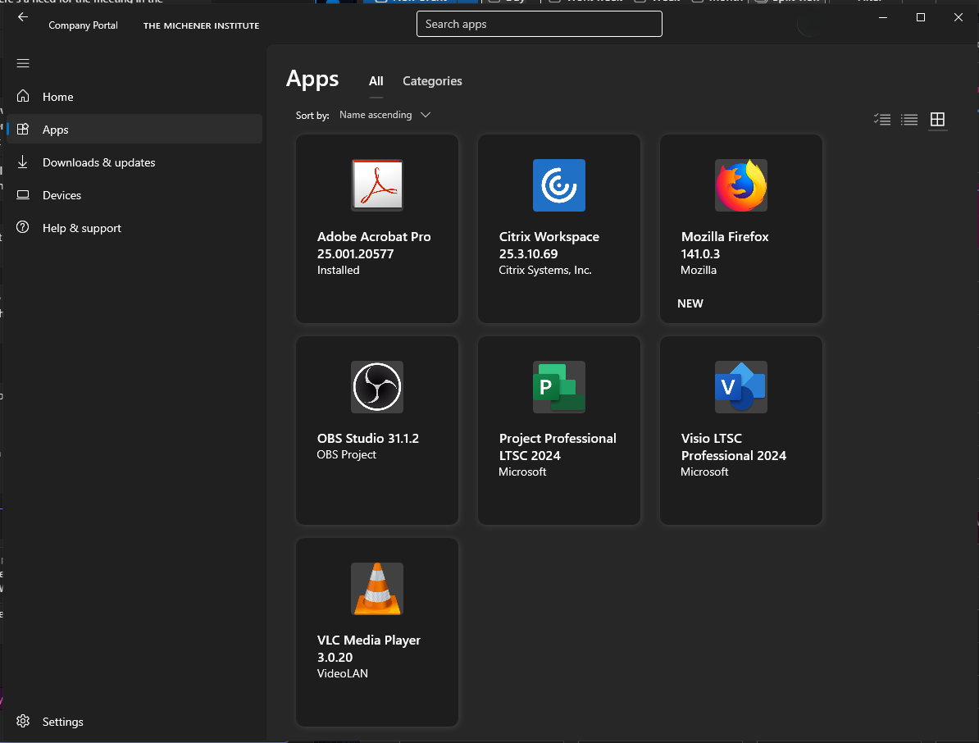Go to Downloads & updates

tap(98, 162)
